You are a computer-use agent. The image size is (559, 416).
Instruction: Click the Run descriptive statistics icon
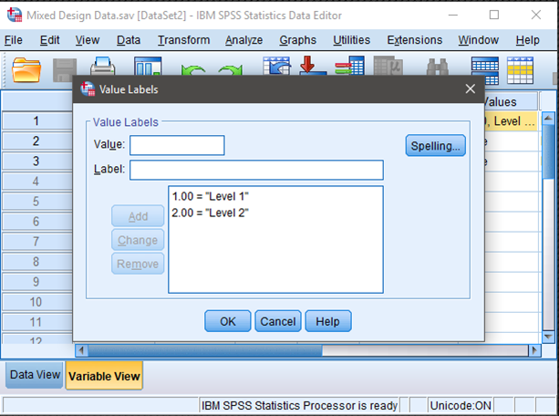[388, 66]
